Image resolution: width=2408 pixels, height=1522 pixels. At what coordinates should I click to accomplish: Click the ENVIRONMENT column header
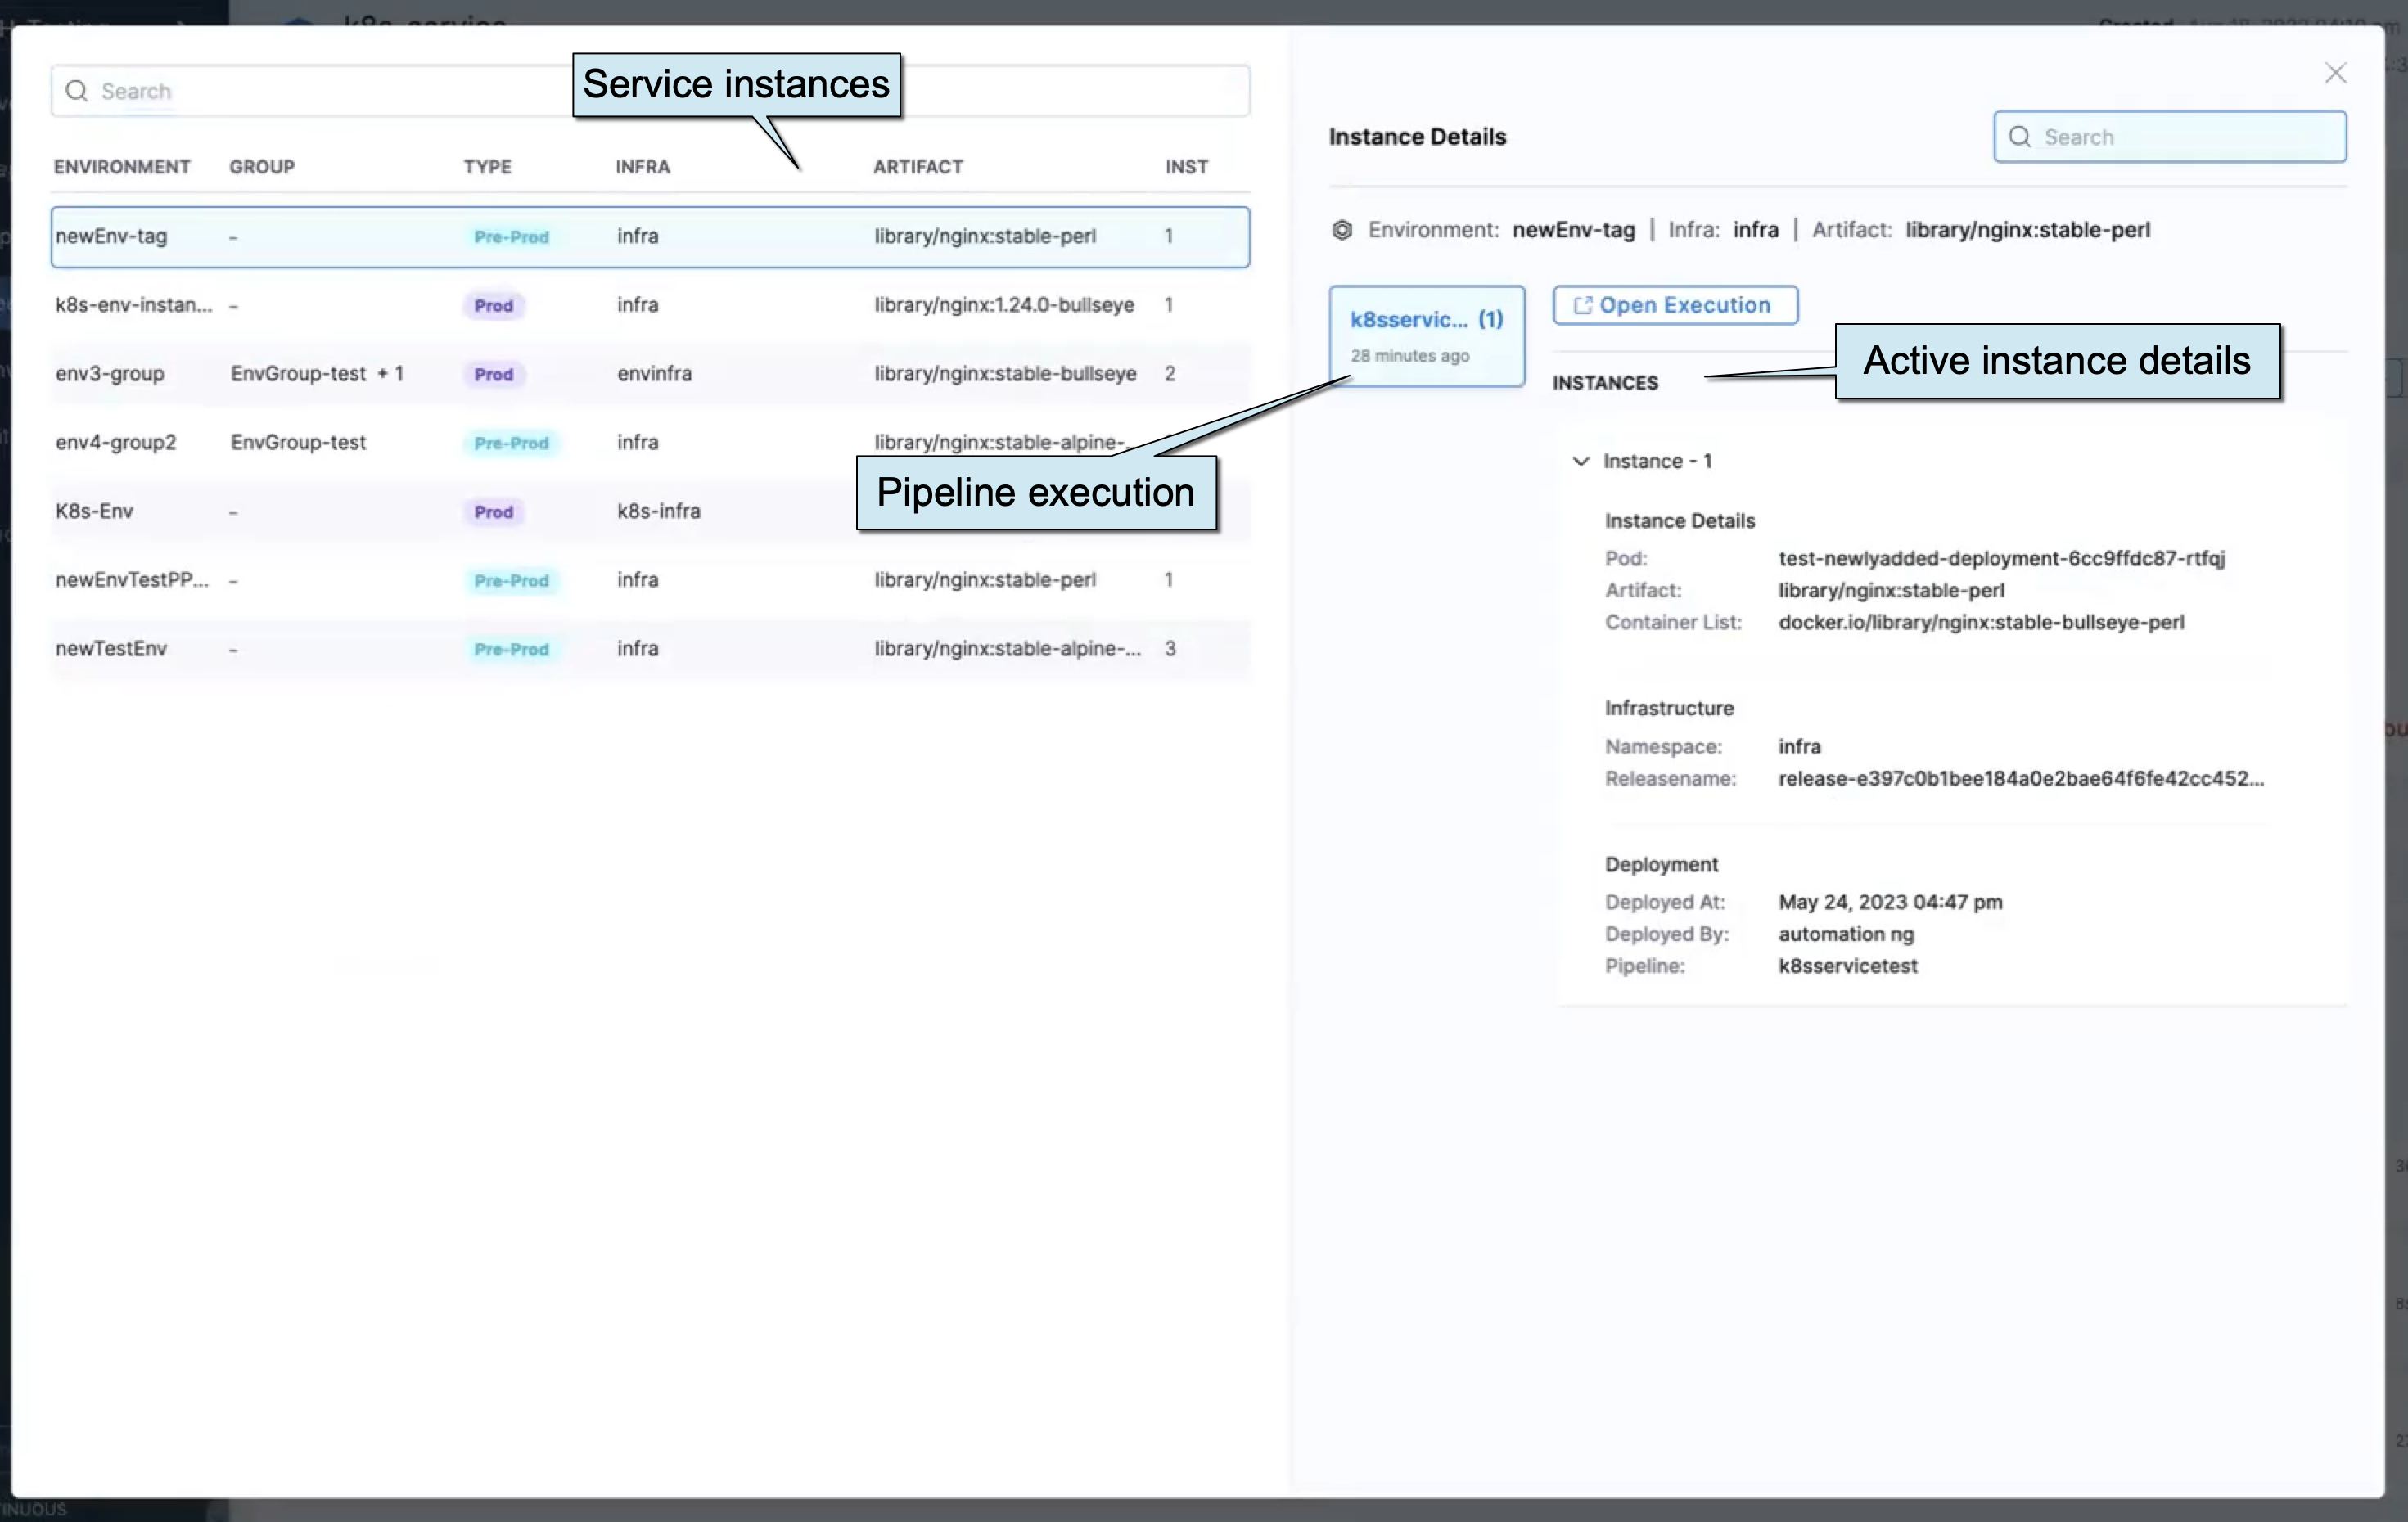[x=122, y=167]
